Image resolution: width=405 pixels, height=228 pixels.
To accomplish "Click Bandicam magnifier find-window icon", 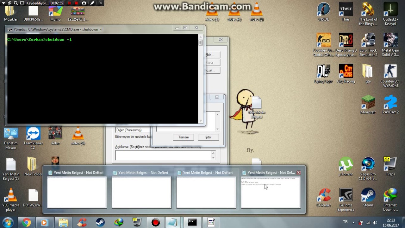I will [16, 3].
